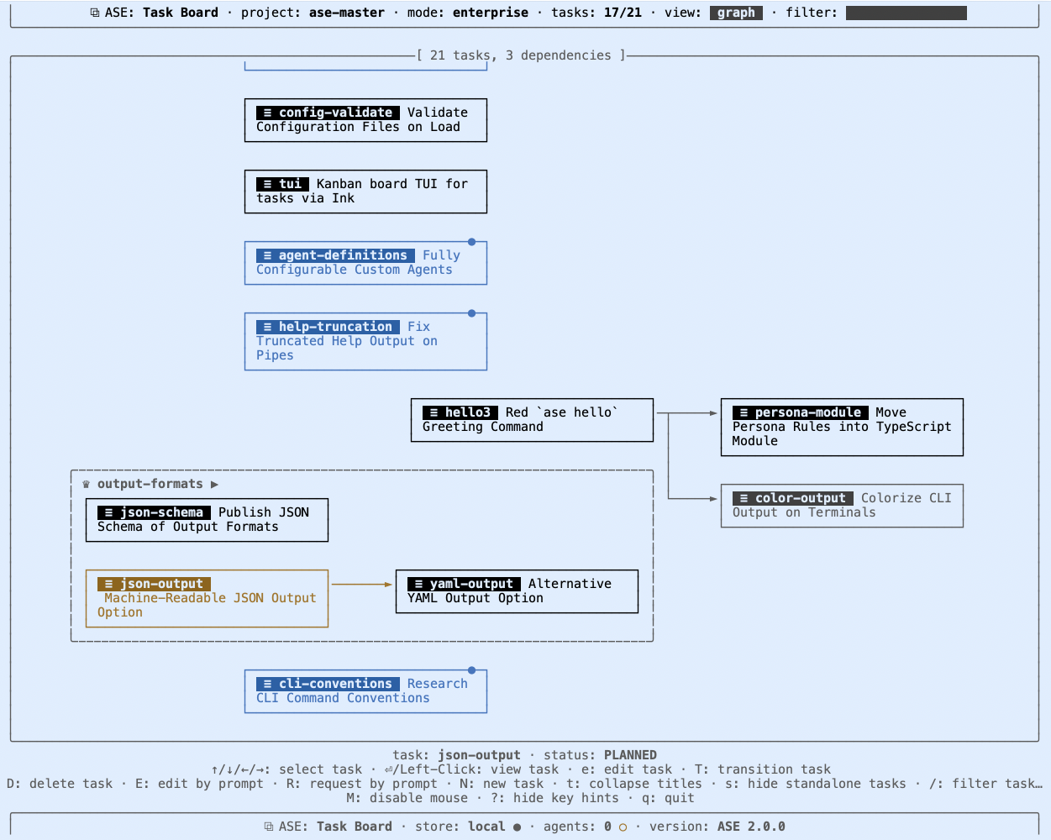This screenshot has width=1051, height=840.
Task: Click 'Output on Terminals' text
Action: (x=804, y=512)
